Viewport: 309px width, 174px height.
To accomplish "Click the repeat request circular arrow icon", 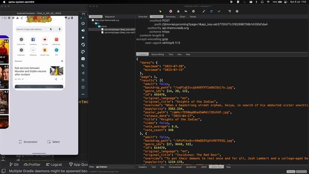I will click(211, 12).
